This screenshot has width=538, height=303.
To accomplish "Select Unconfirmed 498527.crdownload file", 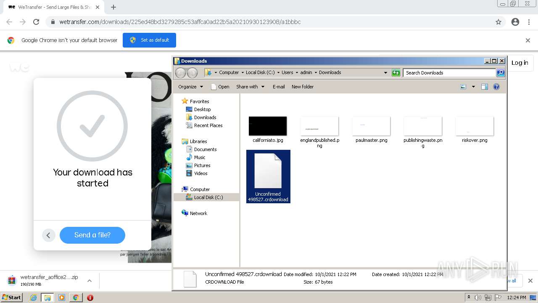I will [x=268, y=177].
